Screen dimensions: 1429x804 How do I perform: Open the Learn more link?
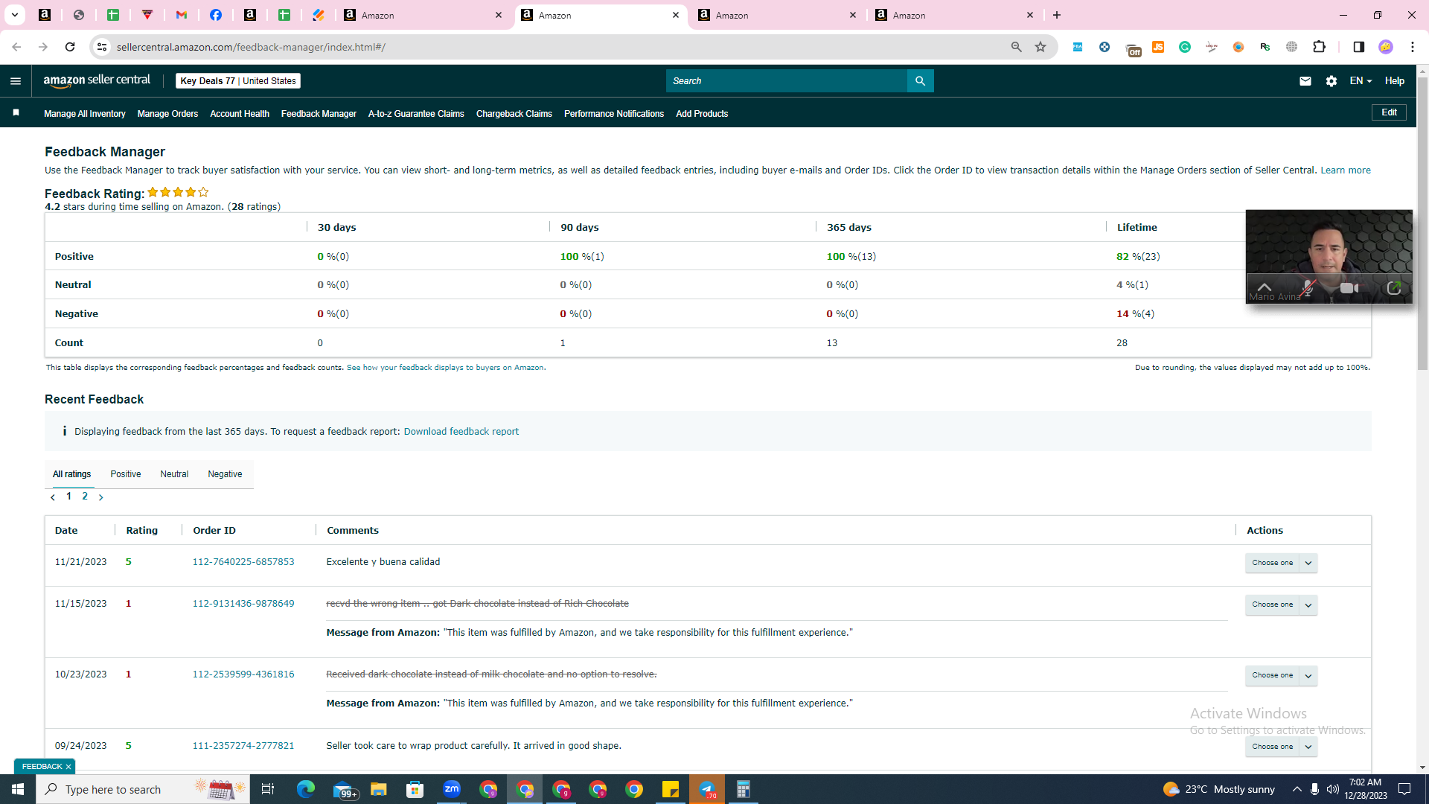[1346, 170]
